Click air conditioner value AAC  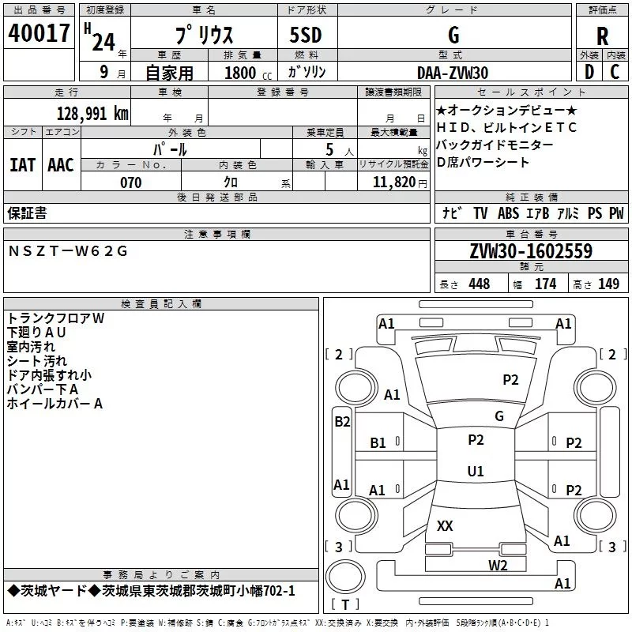61,165
